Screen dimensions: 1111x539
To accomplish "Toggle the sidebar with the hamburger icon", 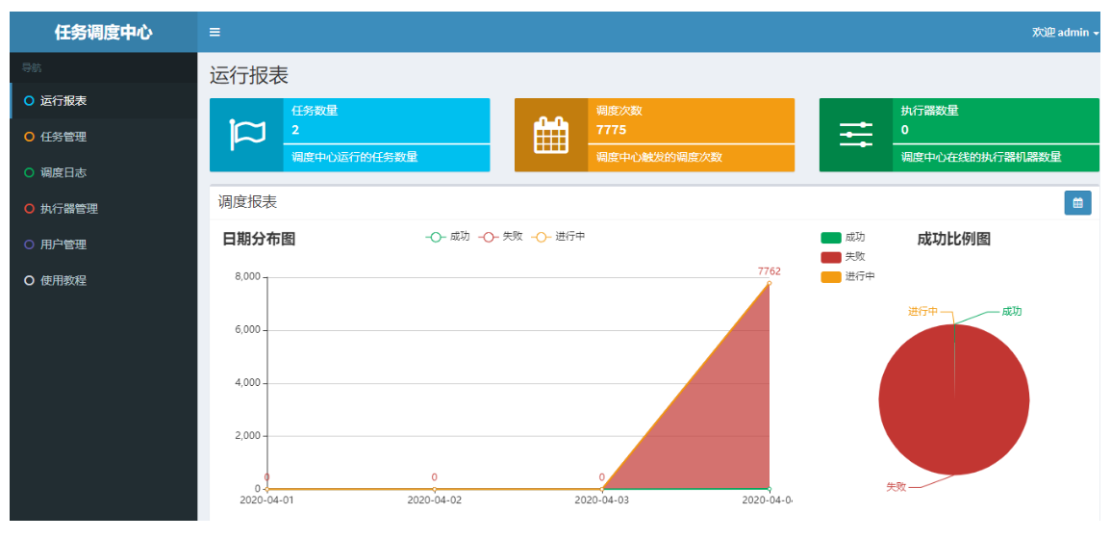I will tap(215, 32).
